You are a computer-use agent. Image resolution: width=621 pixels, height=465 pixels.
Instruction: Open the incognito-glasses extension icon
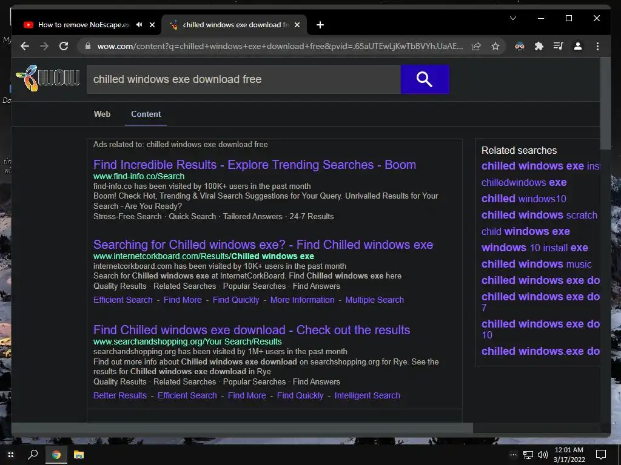[520, 46]
